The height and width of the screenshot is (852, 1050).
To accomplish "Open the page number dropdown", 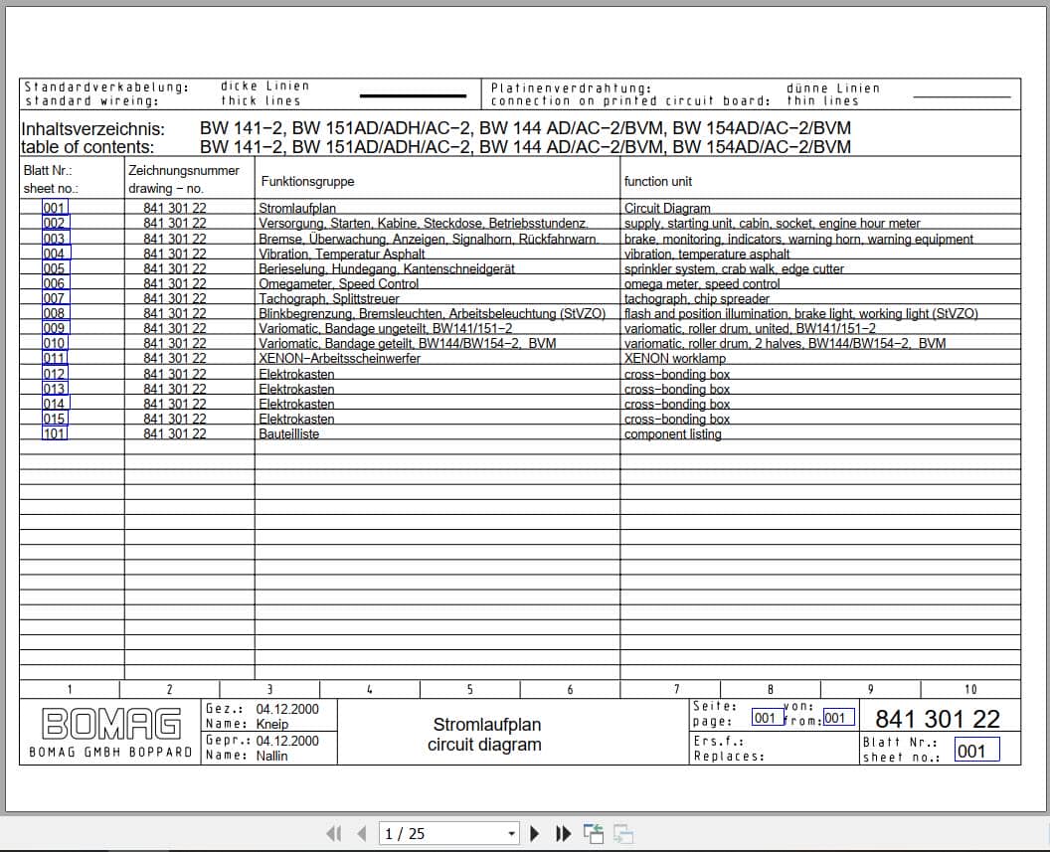I will 512,833.
